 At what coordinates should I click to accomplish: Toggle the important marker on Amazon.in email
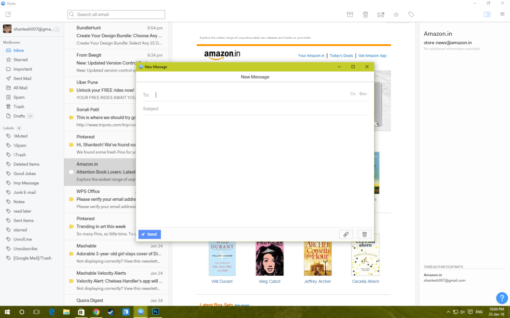71,172
